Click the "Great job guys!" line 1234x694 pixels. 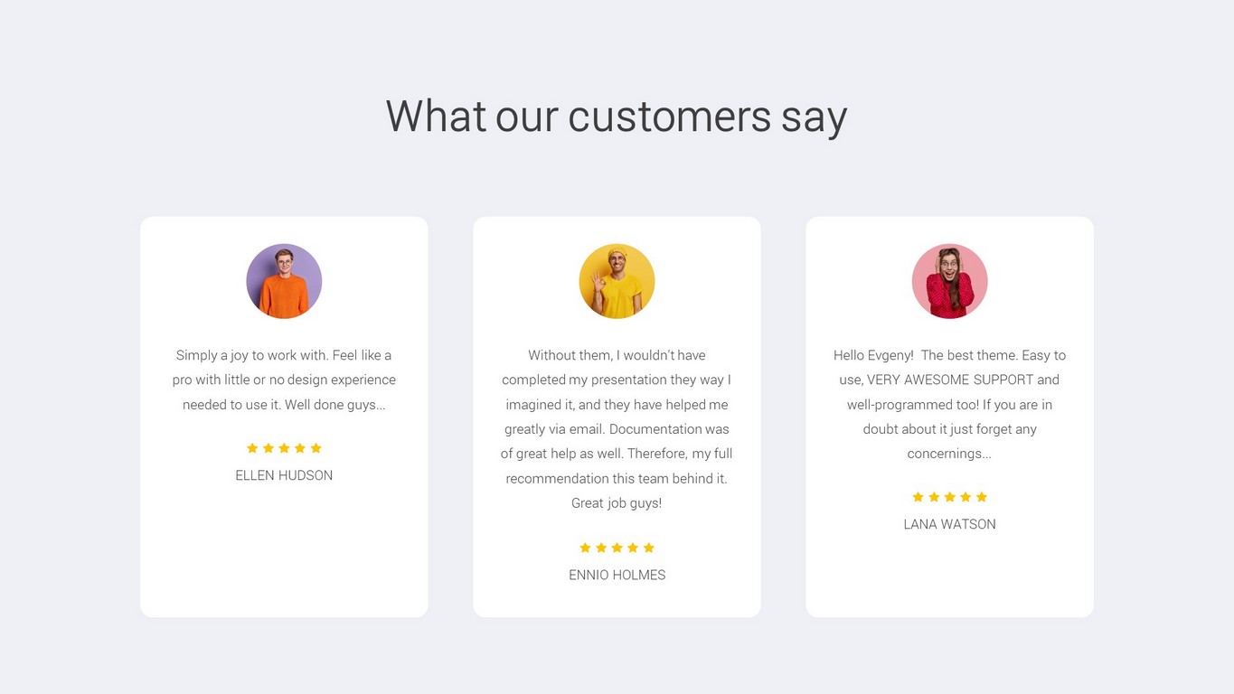tap(617, 503)
